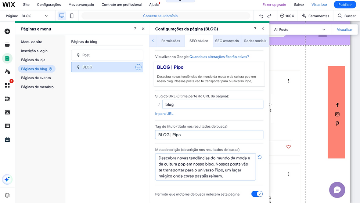Select Menu do site
360x203 pixels.
coord(32,42)
